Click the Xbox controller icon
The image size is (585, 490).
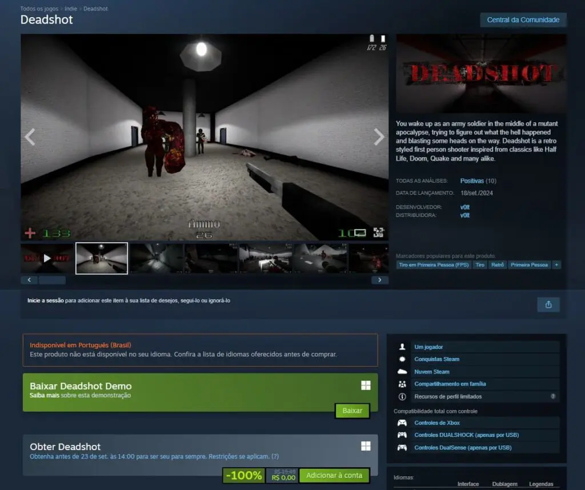(402, 423)
